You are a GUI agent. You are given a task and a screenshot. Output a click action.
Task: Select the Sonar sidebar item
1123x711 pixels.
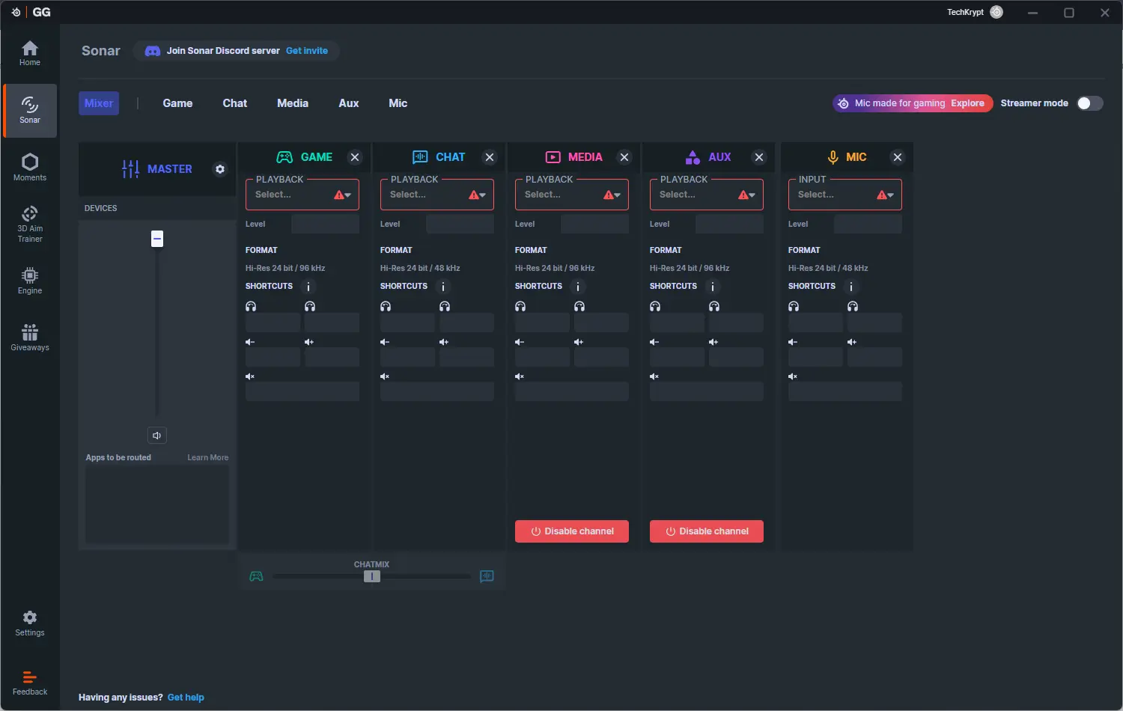click(x=30, y=111)
